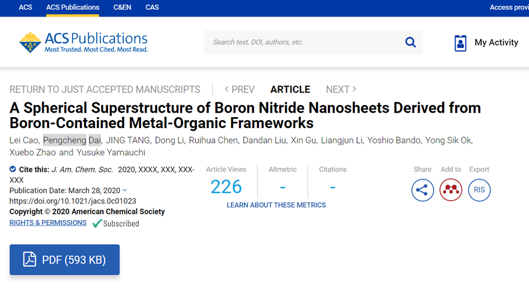Click LEARN ABOUT THESE METRICS link
The width and height of the screenshot is (529, 291).
pos(276,205)
